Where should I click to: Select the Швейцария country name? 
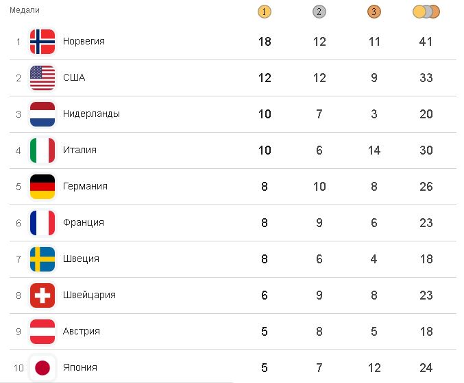[89, 295]
